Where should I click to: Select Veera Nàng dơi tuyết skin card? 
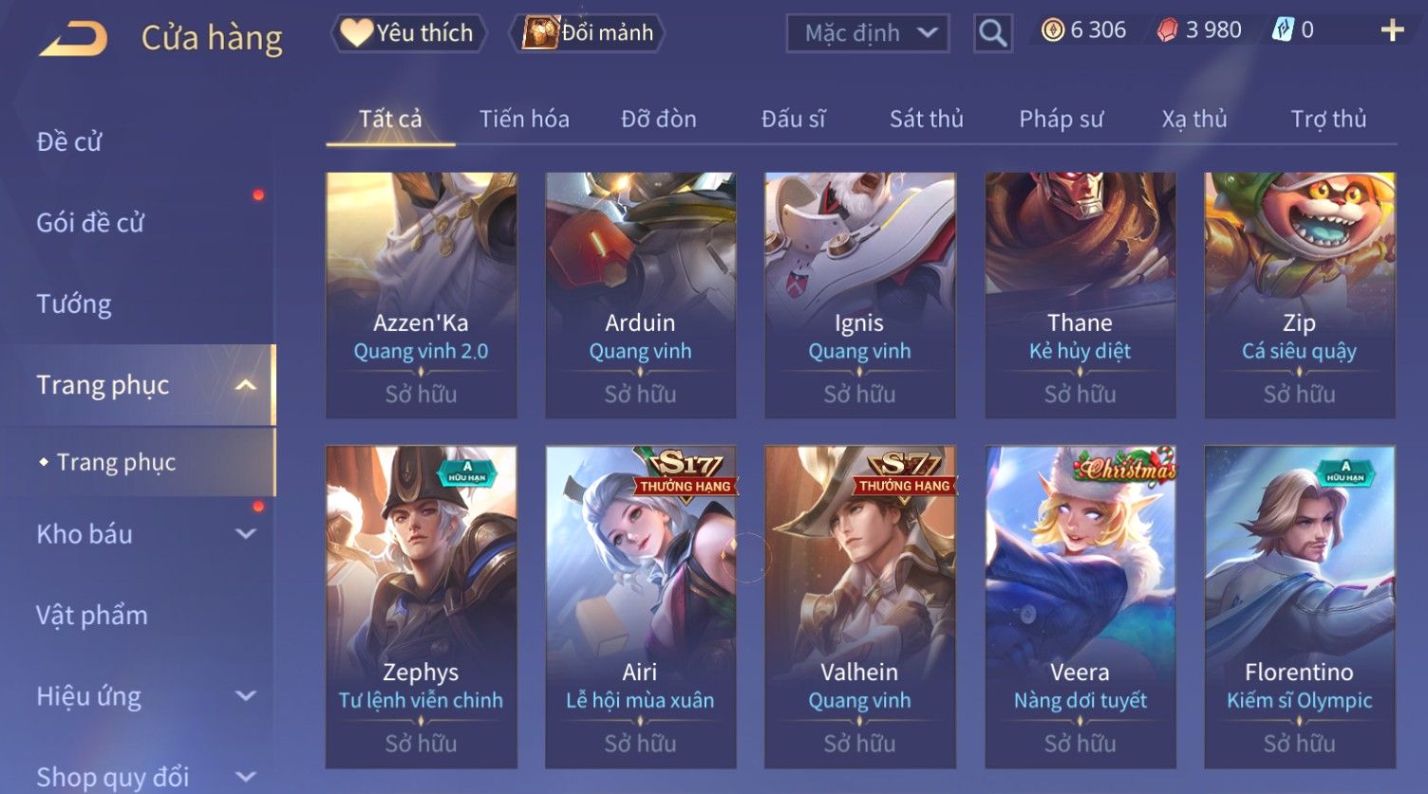[1080, 607]
